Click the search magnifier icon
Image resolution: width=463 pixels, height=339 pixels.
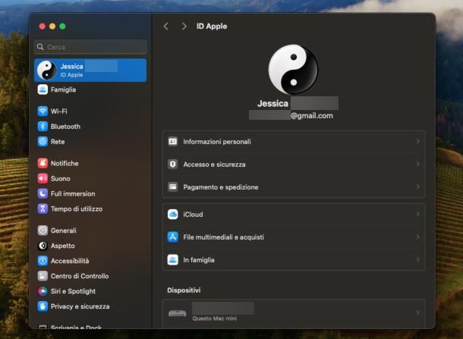(x=40, y=47)
